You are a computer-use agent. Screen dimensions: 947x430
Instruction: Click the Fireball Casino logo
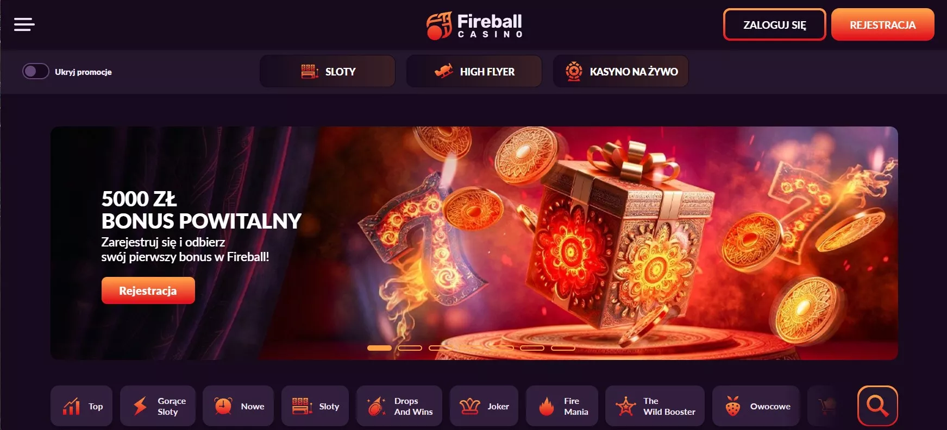474,26
